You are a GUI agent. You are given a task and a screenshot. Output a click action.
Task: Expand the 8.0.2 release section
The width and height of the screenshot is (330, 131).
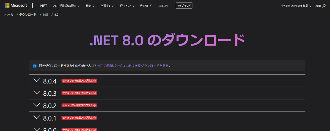point(167,105)
